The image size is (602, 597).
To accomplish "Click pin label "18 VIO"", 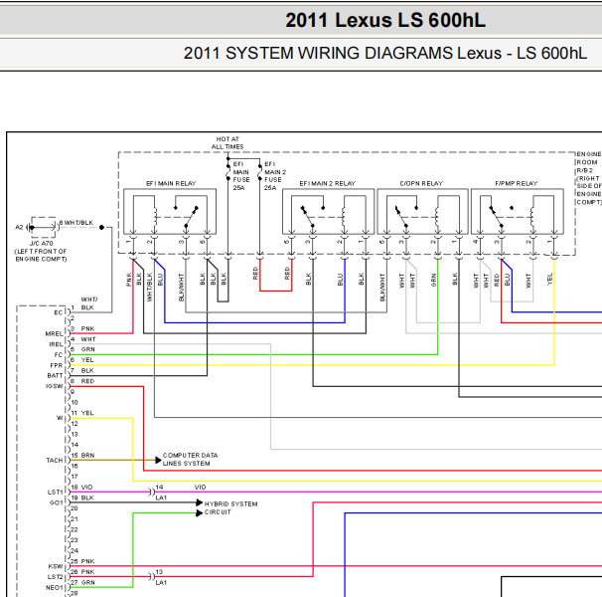I will coord(81,487).
